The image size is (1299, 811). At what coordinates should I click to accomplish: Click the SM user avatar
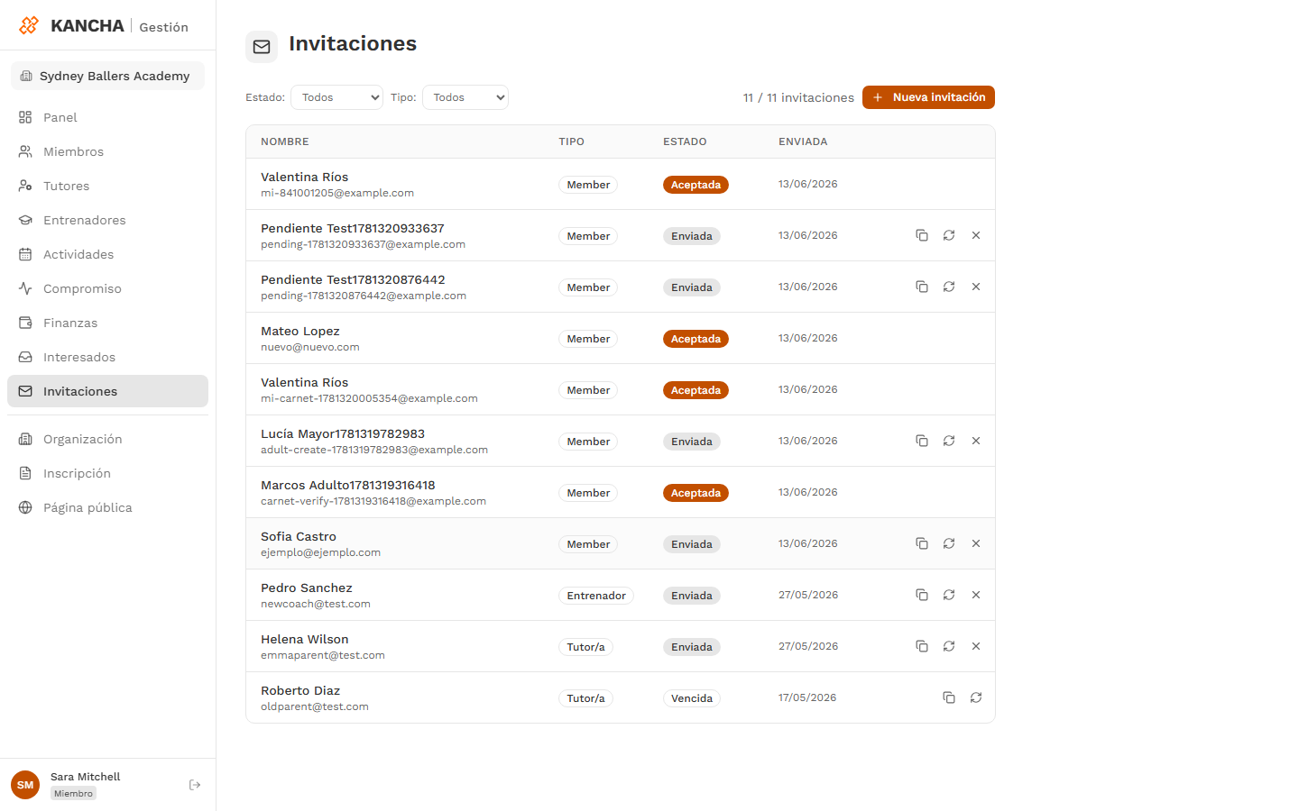tap(25, 785)
